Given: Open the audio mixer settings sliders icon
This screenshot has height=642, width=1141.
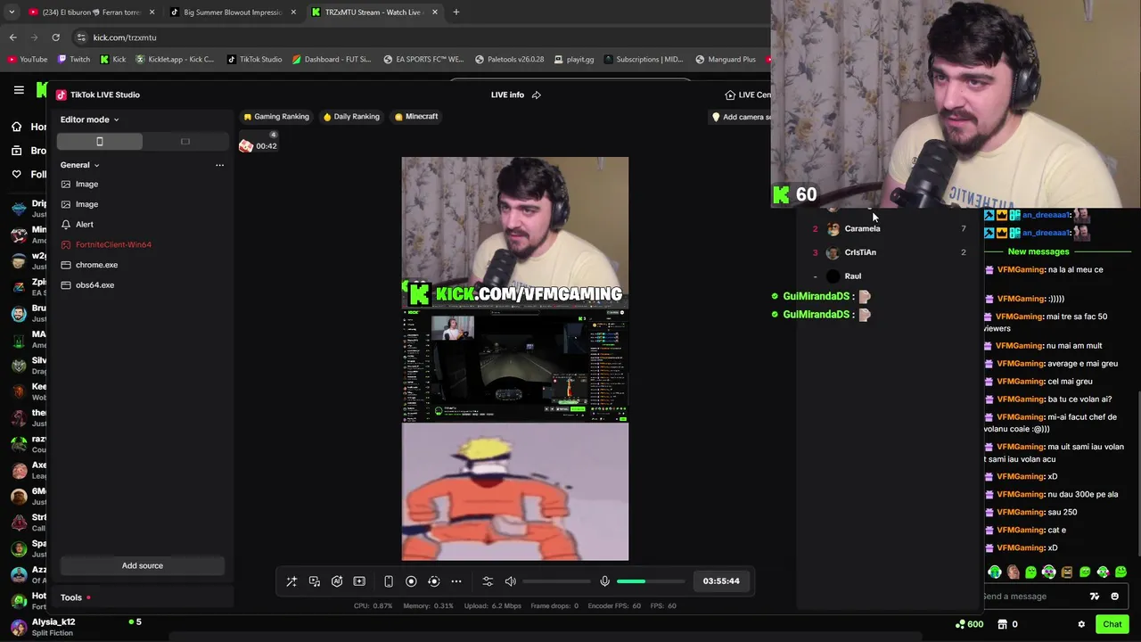Looking at the screenshot, I should coord(488,581).
